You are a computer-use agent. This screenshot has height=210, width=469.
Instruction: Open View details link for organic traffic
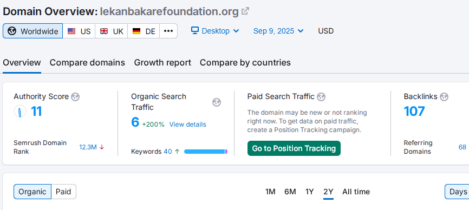(187, 124)
